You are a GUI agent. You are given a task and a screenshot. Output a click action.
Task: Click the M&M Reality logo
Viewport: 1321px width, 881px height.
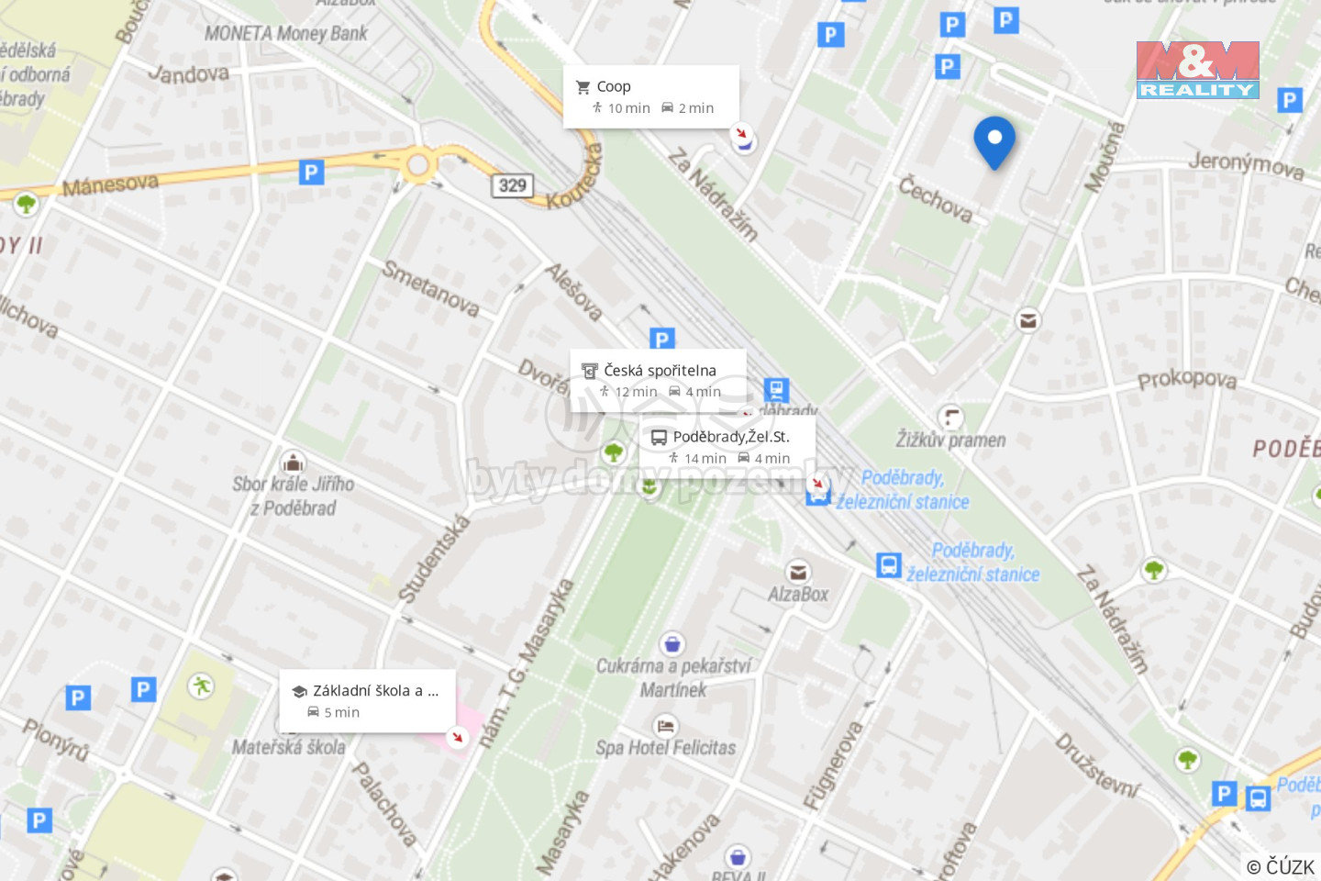[x=1197, y=70]
